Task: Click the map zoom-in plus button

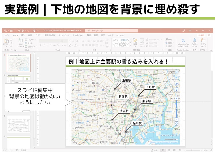Action: click(x=177, y=98)
